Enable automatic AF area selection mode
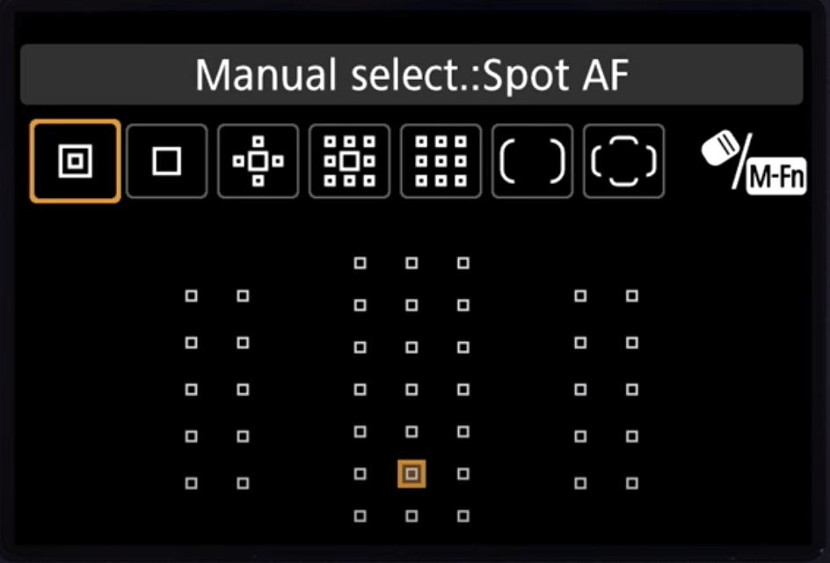This screenshot has height=563, width=830. point(623,162)
